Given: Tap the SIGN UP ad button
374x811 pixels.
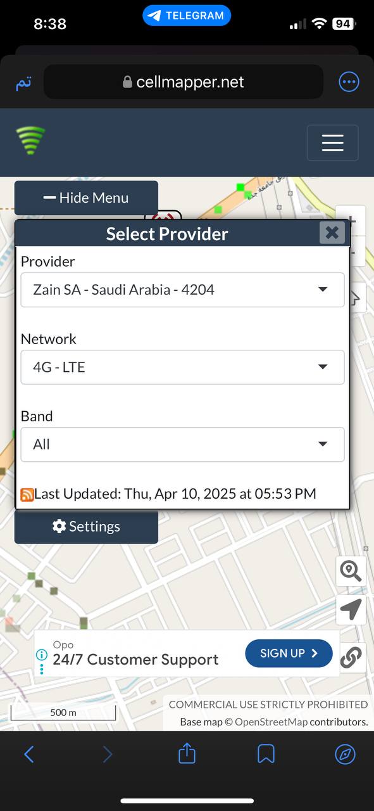Looking at the screenshot, I should coord(289,653).
